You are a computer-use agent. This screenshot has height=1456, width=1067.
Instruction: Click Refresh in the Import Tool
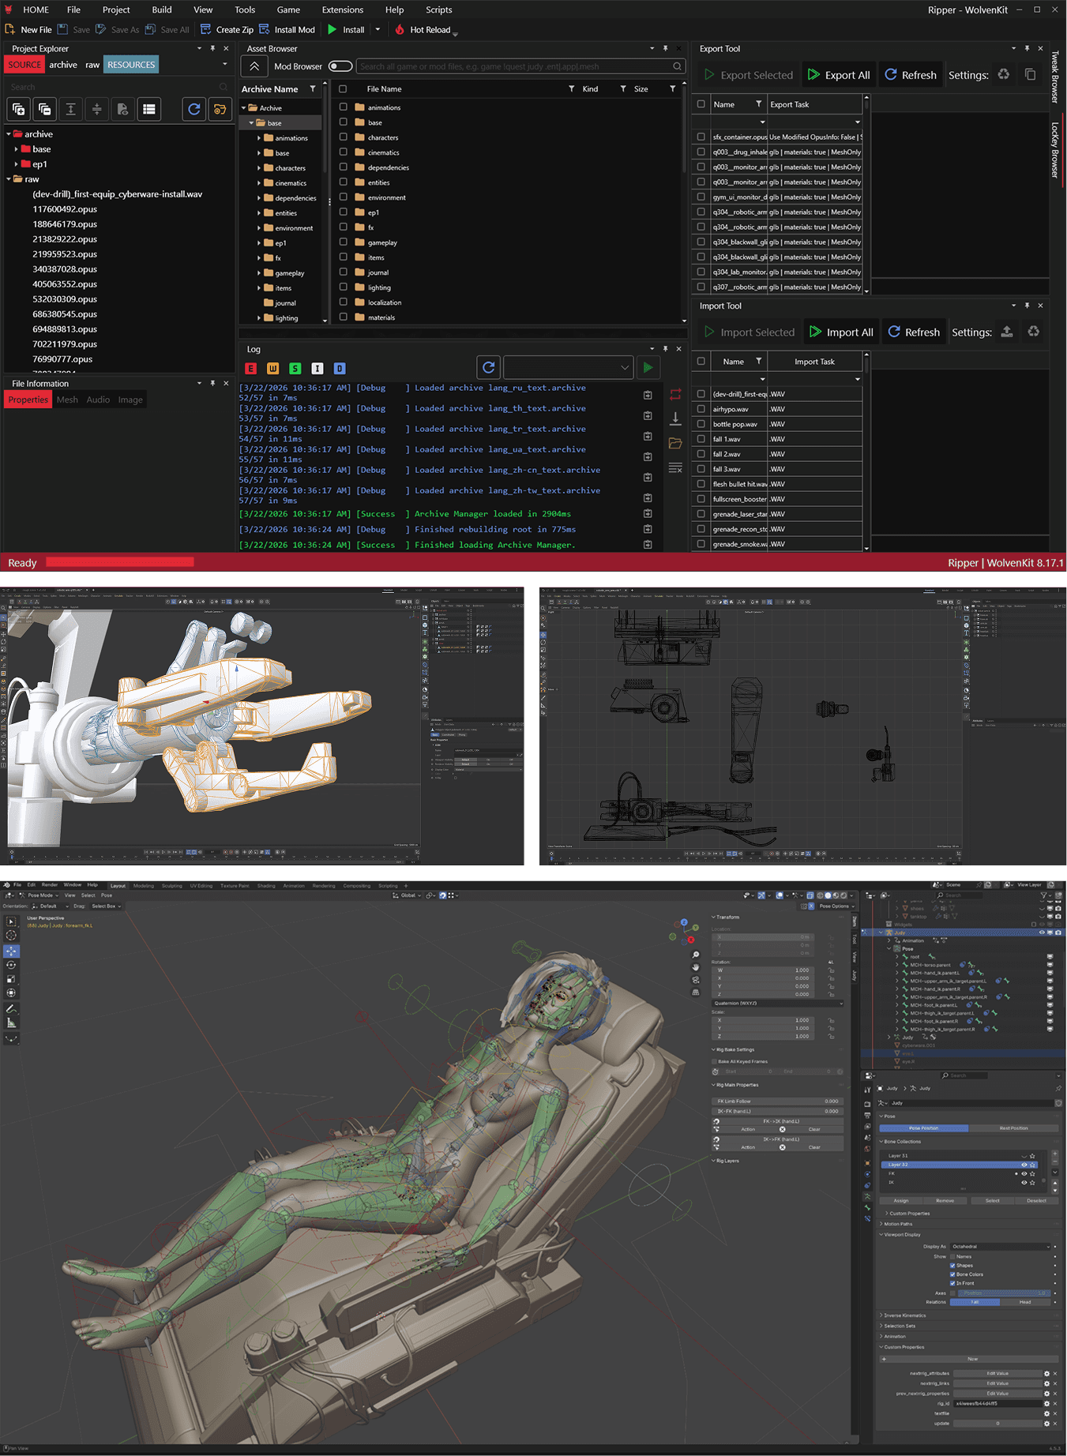914,332
